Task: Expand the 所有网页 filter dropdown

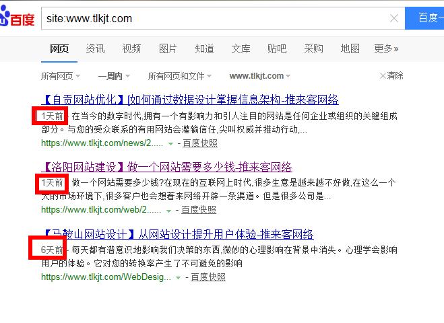Action: coord(61,76)
